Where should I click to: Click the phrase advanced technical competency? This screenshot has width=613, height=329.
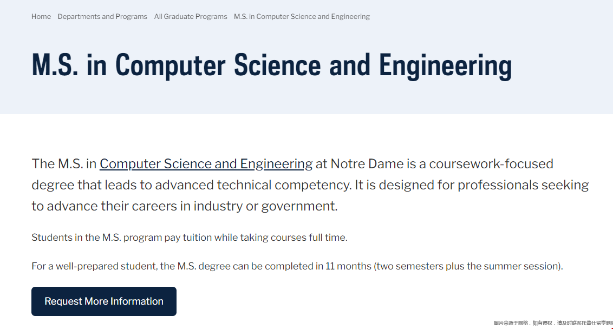pyautogui.click(x=253, y=185)
